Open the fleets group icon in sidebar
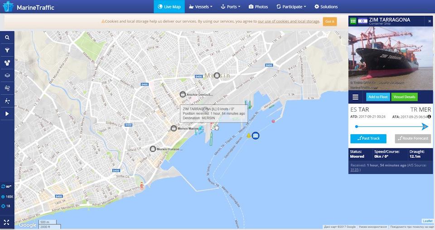 click(x=7, y=63)
